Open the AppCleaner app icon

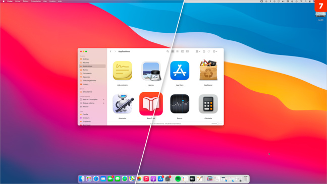[x=208, y=70]
